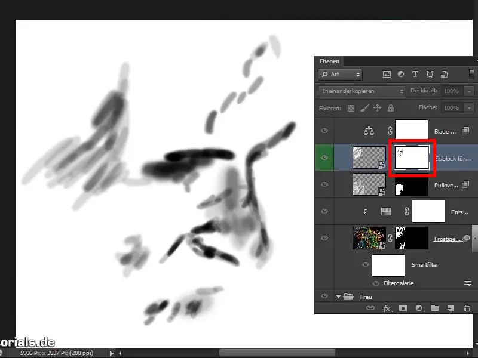Click mask link chain on Ents... layer
478x358 pixels.
[407, 211]
